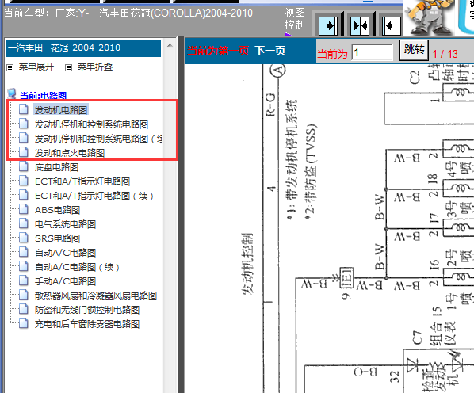The height and width of the screenshot is (393, 474).
Task: Click the page number input field
Action: pos(372,53)
